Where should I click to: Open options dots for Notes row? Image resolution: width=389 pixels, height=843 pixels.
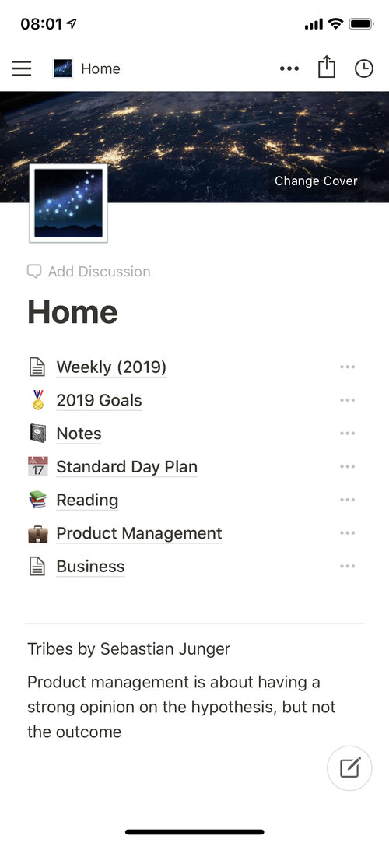click(347, 434)
